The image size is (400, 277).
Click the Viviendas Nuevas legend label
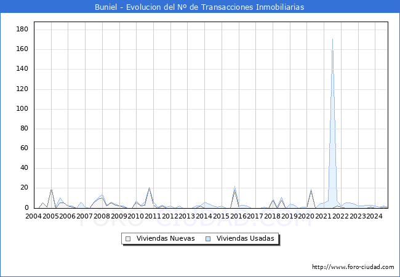pos(166,238)
